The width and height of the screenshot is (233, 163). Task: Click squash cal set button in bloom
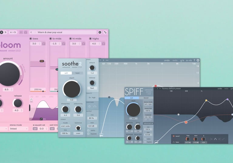pyautogui.click(x=35, y=129)
